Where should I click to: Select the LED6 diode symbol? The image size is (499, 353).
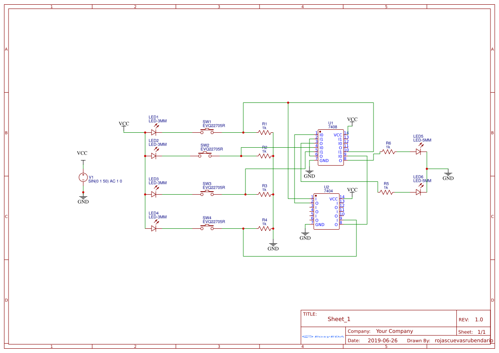[418, 192]
